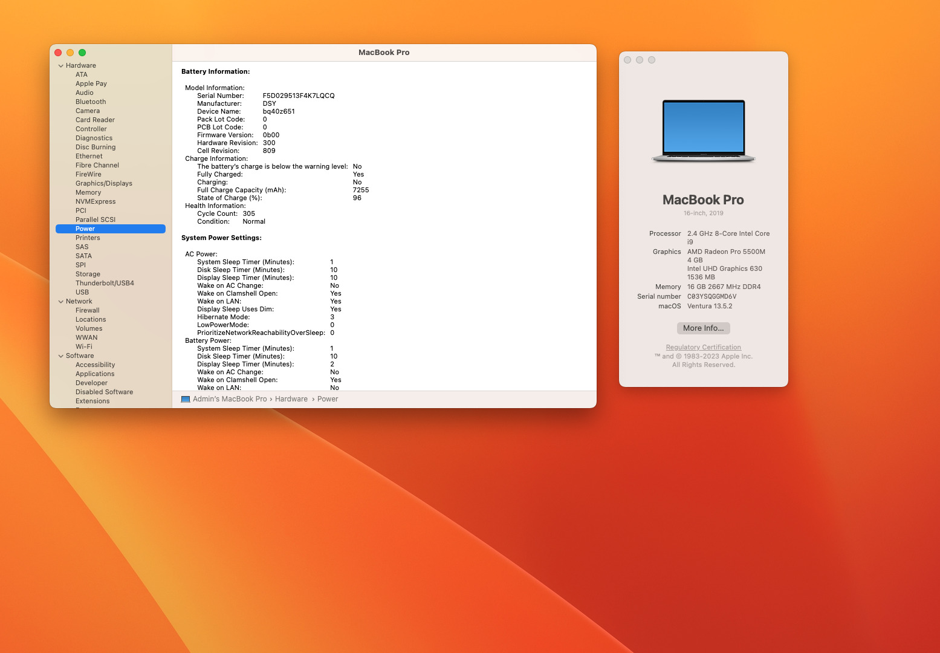Choose Firewall under Network
The image size is (940, 653).
click(x=88, y=311)
